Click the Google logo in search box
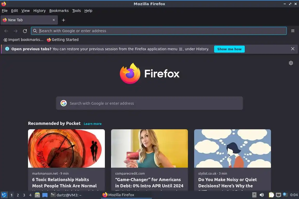299x199 pixels. tap(64, 103)
